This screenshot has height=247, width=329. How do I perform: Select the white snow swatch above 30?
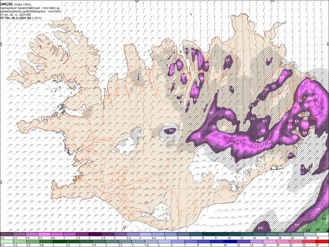pyautogui.click(x=322, y=234)
